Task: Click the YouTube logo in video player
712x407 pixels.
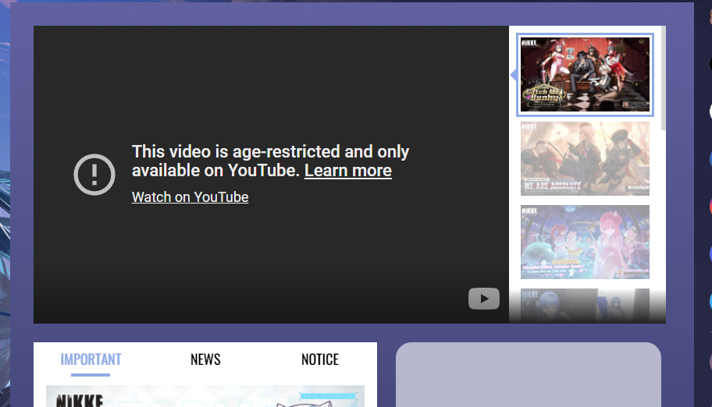Action: 483,299
